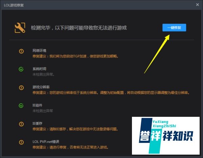Click warning icon next to LOL PVP.net错误
203x158 pixels.
click(21, 142)
